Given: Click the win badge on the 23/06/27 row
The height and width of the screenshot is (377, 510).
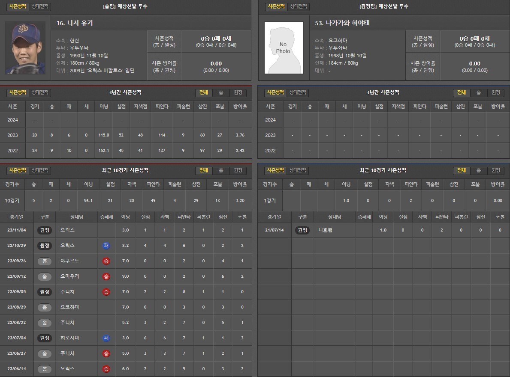Looking at the screenshot, I should (x=106, y=353).
